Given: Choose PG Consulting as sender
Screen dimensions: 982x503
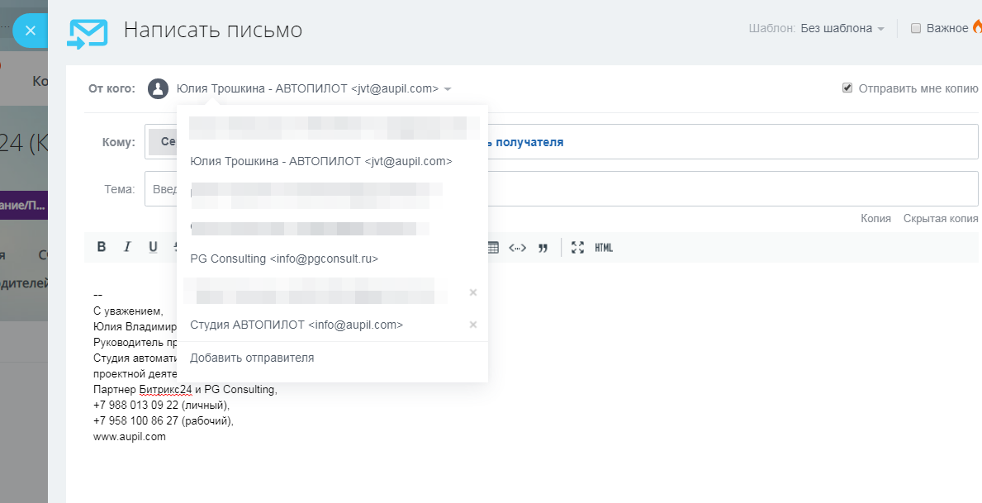Looking at the screenshot, I should [x=284, y=259].
